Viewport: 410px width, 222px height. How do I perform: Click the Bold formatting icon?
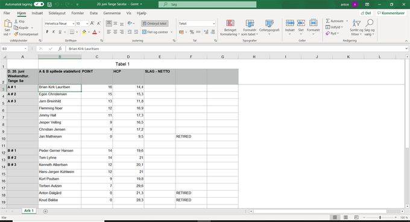[x=47, y=32]
